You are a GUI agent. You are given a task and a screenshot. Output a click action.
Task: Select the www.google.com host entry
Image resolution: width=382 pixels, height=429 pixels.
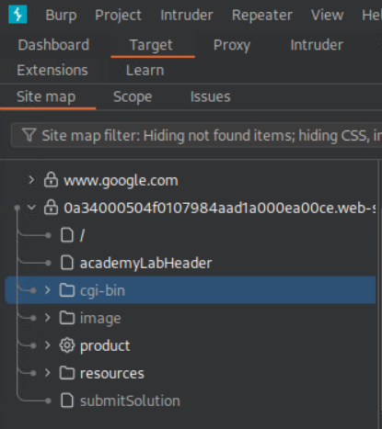[x=121, y=180]
